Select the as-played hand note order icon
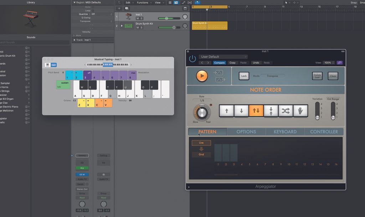365x217 pixels. pyautogui.click(x=299, y=111)
